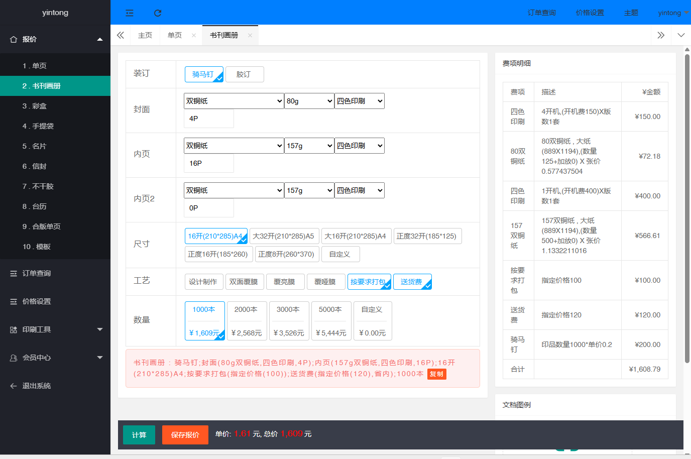Viewport: 691px width, 459px height.
Task: Open 内页2 weight 157g dropdown
Action: (309, 190)
